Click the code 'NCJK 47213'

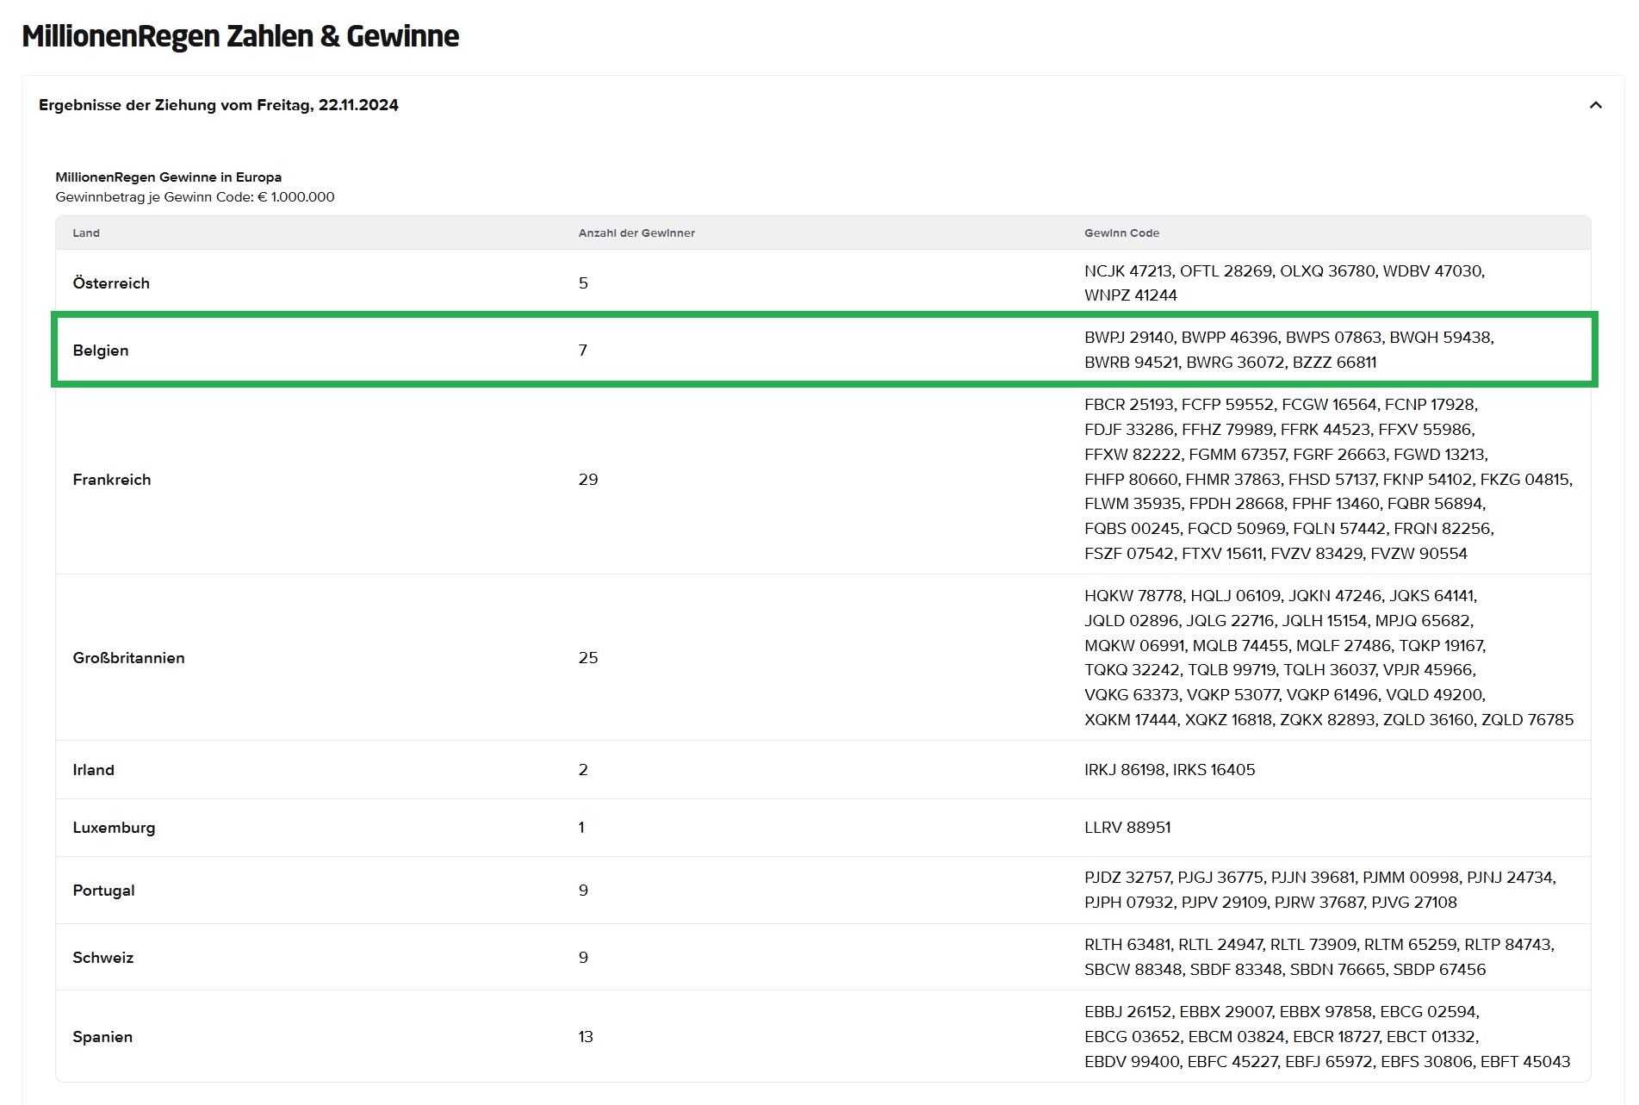pos(1128,271)
